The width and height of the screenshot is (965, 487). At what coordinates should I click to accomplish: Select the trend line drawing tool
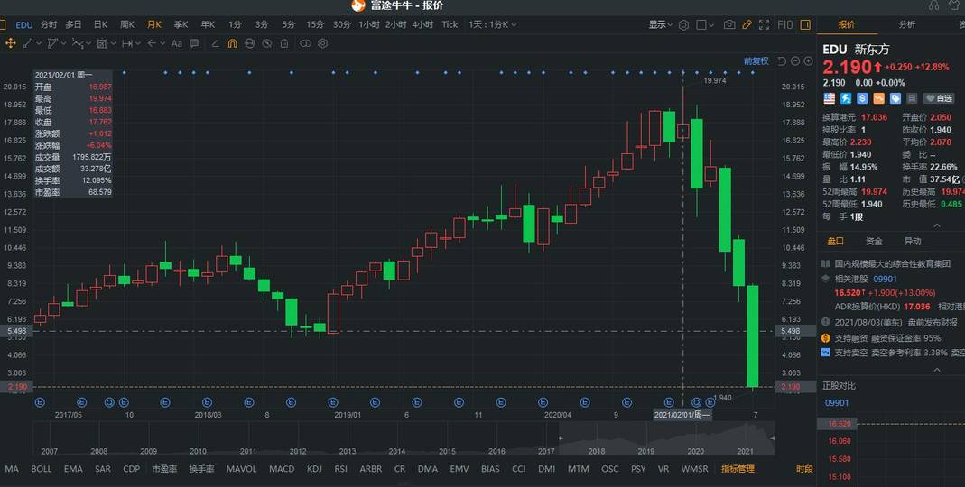point(28,43)
